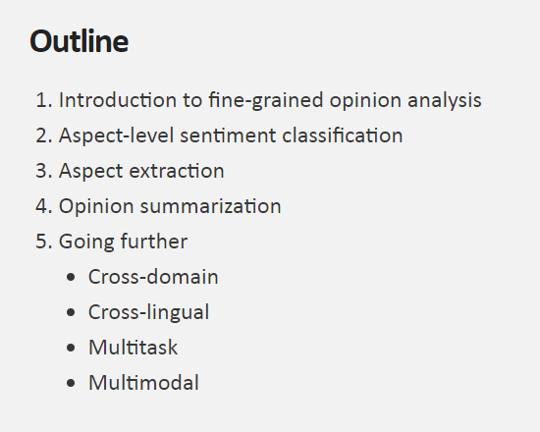540x432 pixels.
Task: Select Aspect-level sentiment classification item
Action: coord(231,135)
